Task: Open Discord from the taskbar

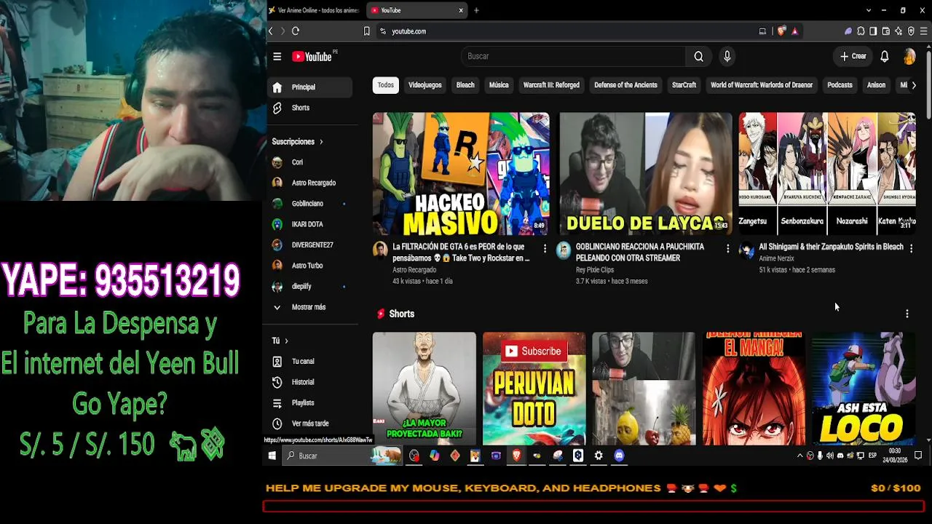Action: 619,456
